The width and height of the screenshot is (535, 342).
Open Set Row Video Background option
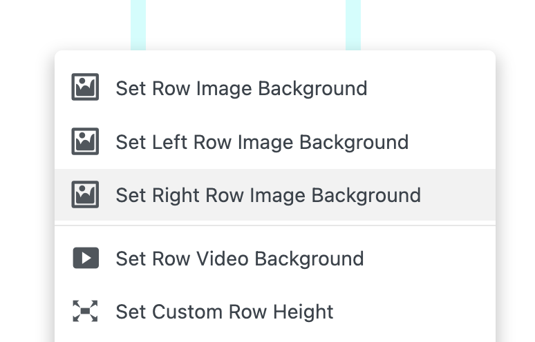click(x=239, y=259)
